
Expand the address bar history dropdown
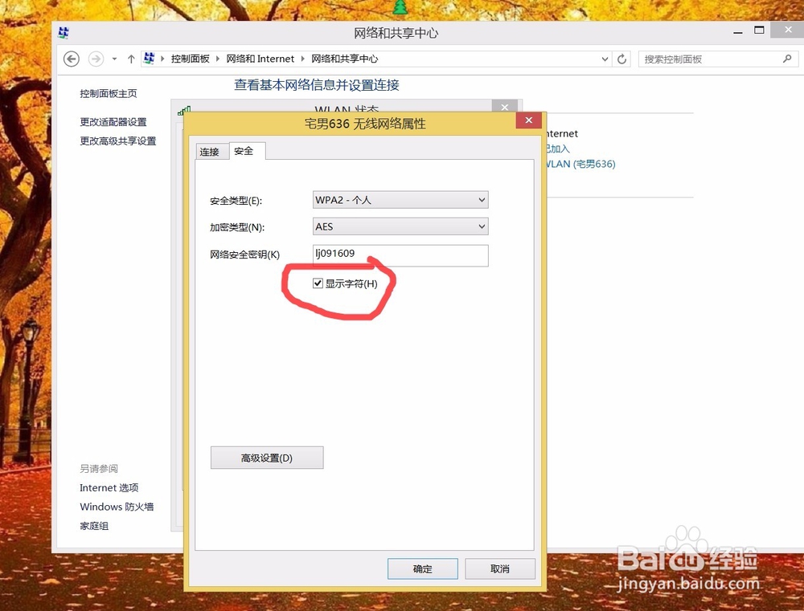pyautogui.click(x=605, y=59)
